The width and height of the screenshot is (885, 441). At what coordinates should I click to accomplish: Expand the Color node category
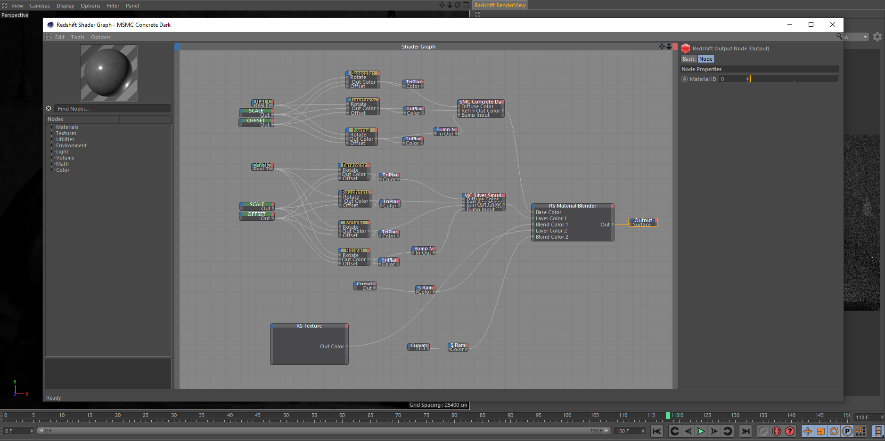tap(51, 170)
